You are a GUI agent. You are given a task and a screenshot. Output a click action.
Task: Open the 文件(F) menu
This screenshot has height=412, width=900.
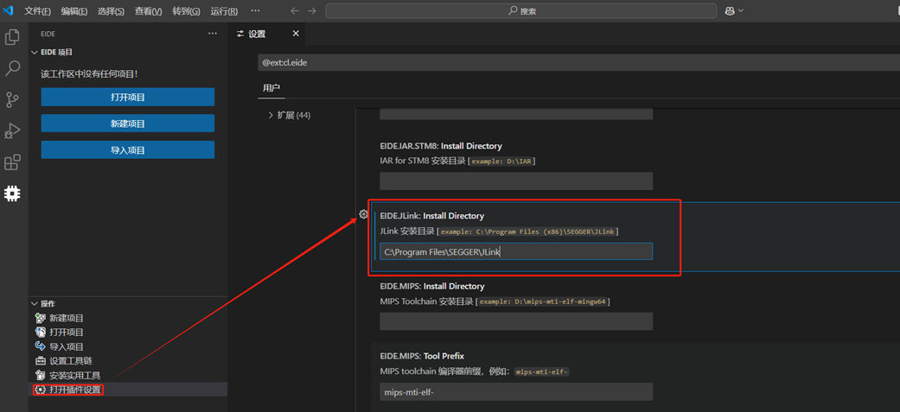coord(37,11)
